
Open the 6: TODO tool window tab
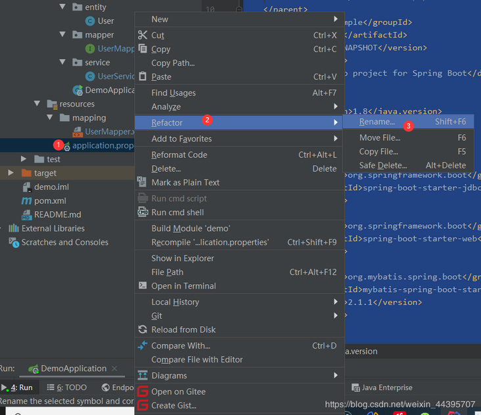[x=67, y=387]
